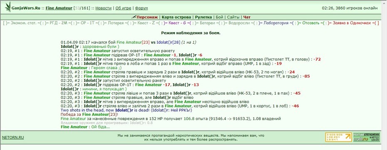Image resolution: width=387 pixels, height=150 pixels.
Task: Click the experience line 106.8 опыта
Action: [171, 119]
